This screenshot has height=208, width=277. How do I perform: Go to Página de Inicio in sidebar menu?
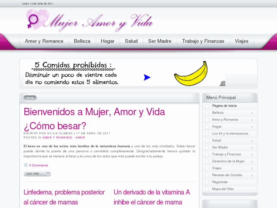224,106
